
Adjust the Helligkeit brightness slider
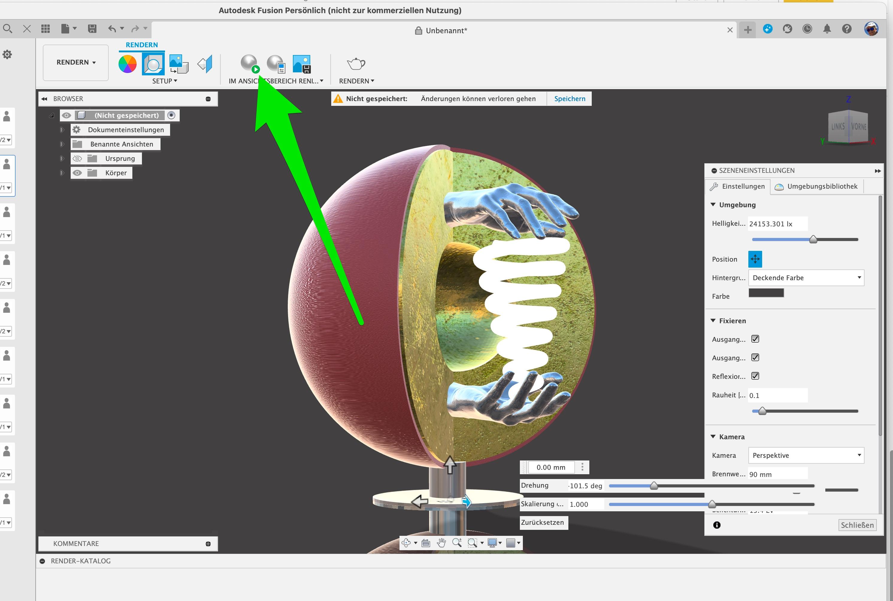(x=813, y=240)
